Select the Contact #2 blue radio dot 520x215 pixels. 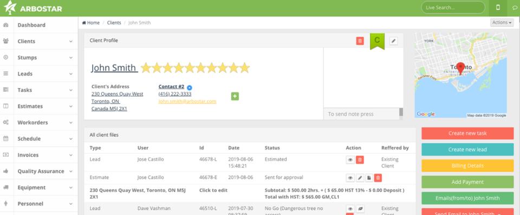pos(189,88)
